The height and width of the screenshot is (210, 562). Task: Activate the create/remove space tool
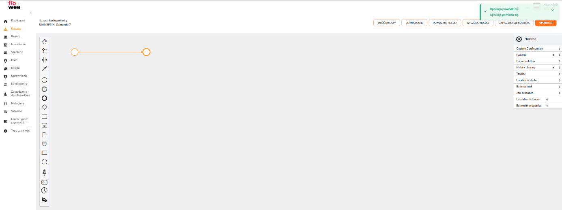click(45, 59)
